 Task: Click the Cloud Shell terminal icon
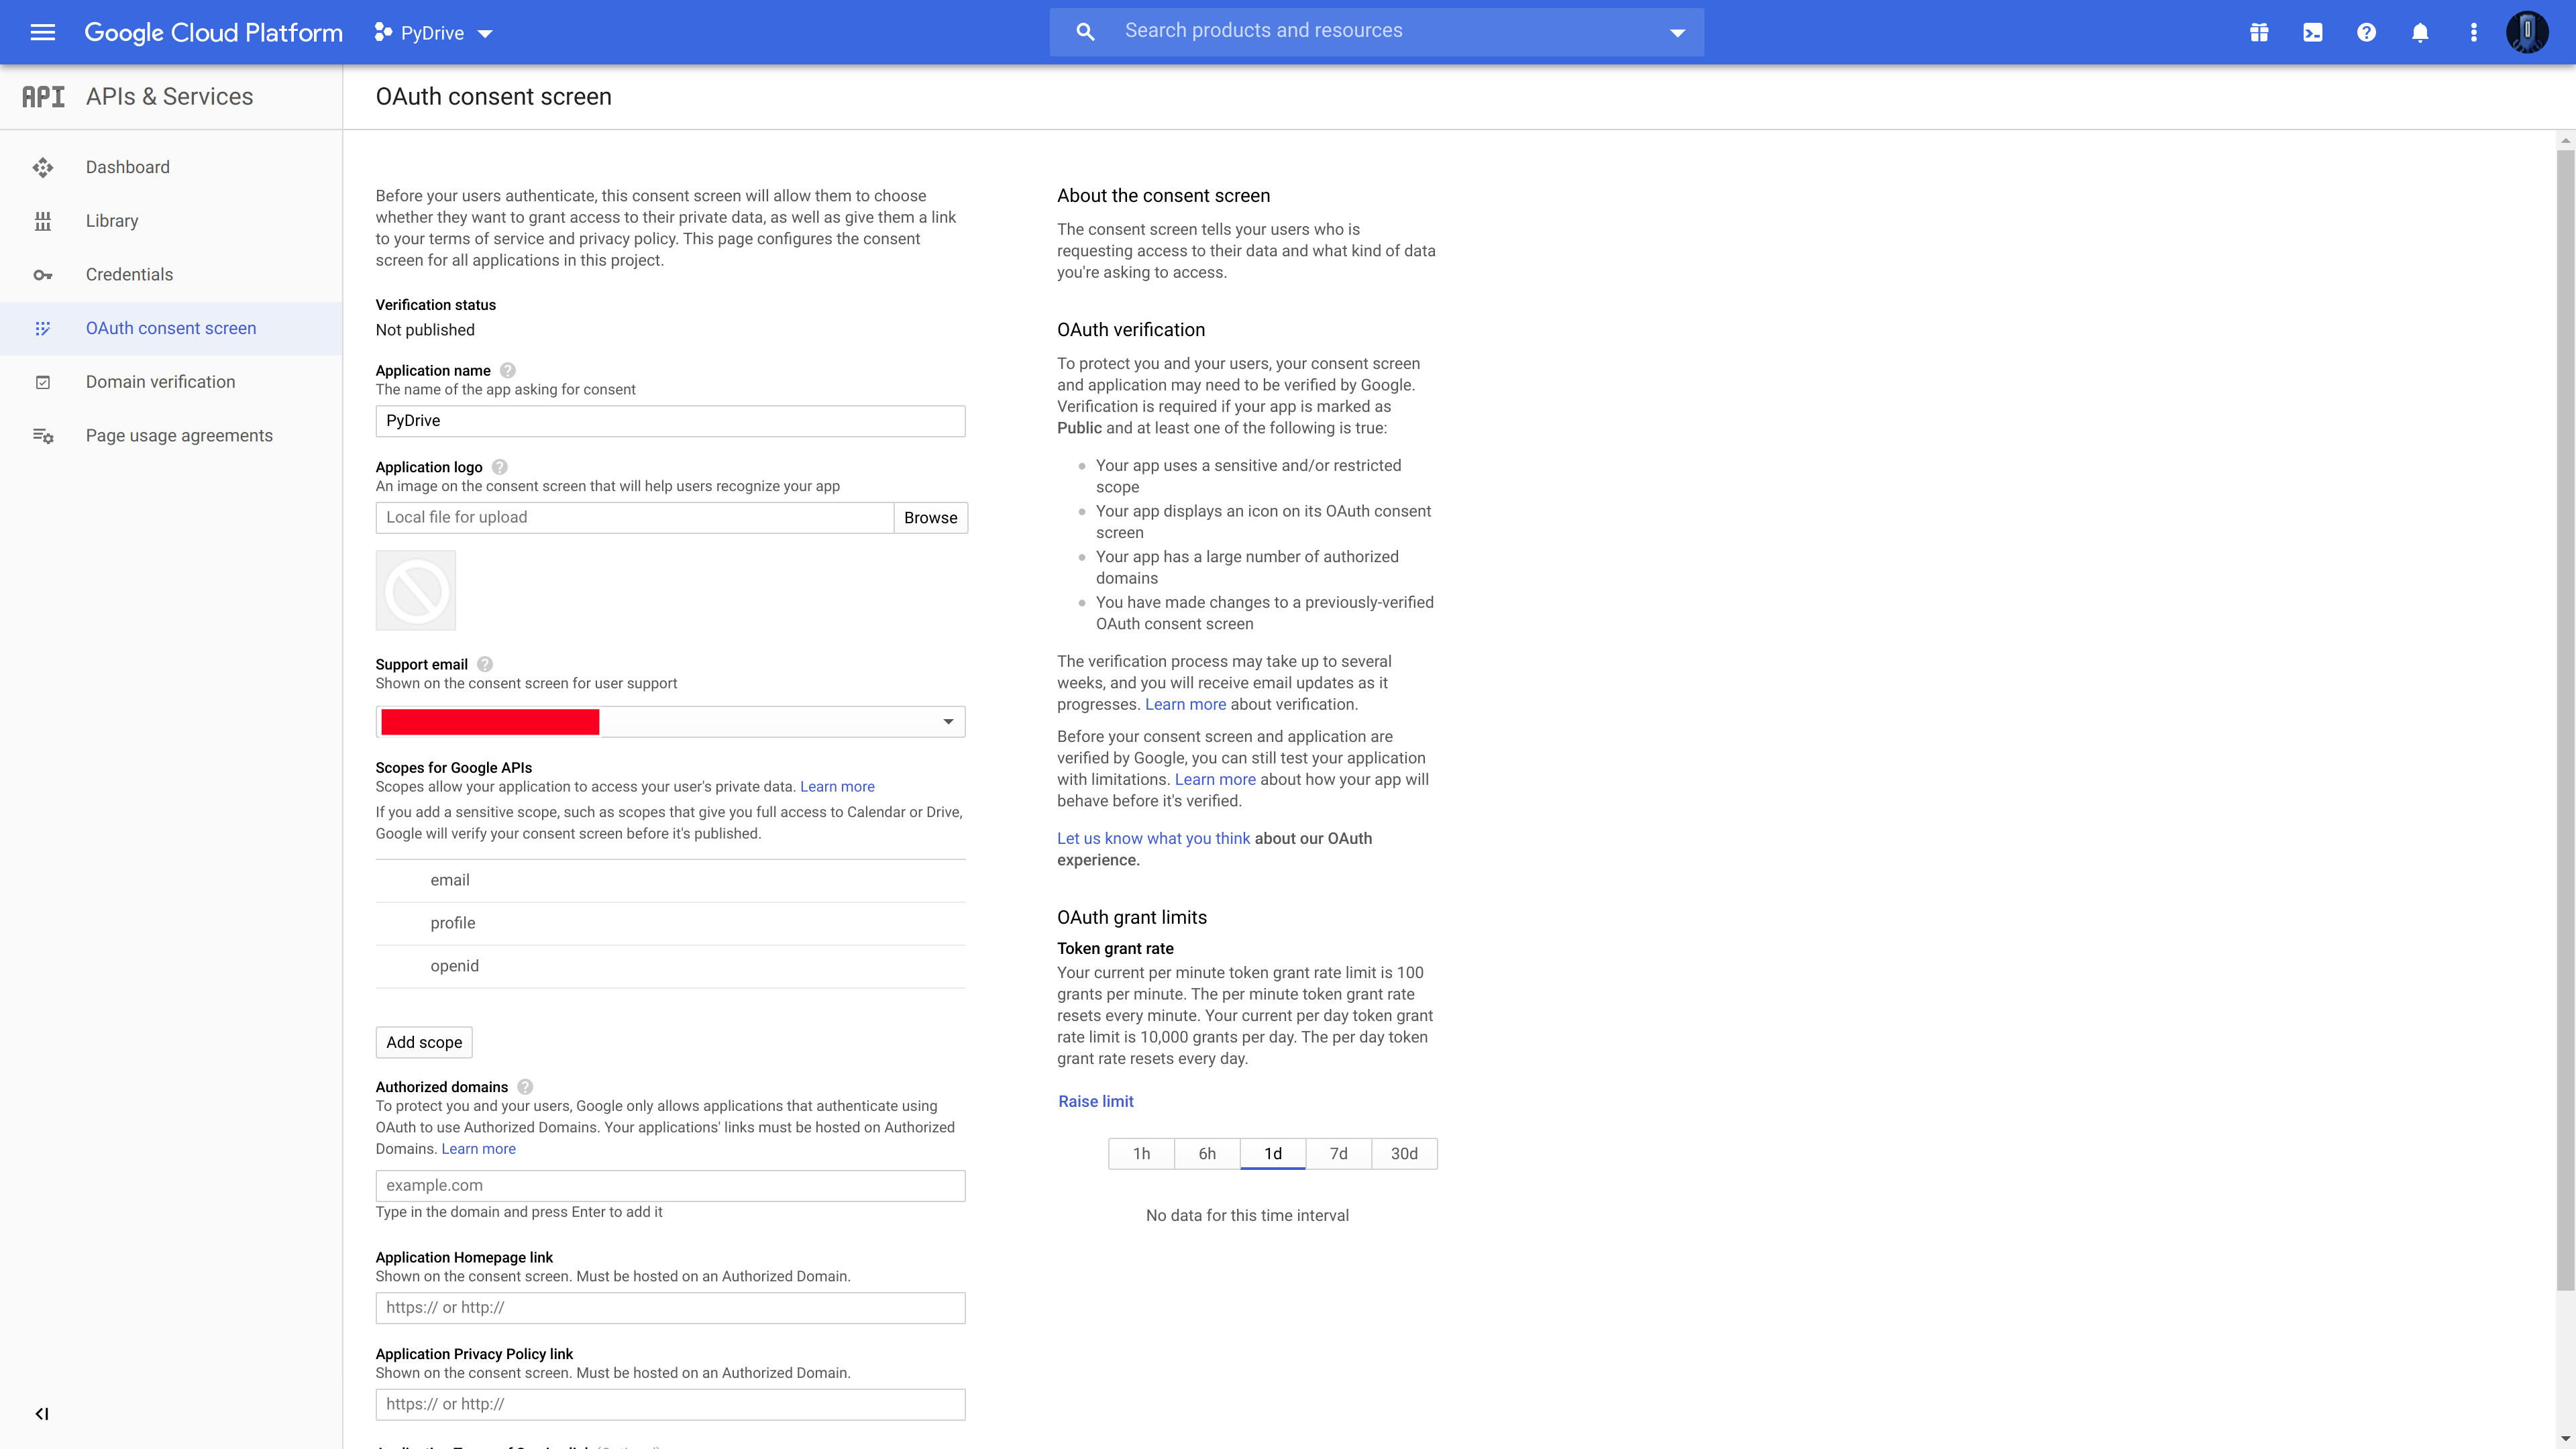point(2313,32)
